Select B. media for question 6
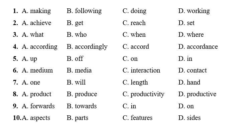This screenshot has width=241, height=127. click(x=79, y=71)
